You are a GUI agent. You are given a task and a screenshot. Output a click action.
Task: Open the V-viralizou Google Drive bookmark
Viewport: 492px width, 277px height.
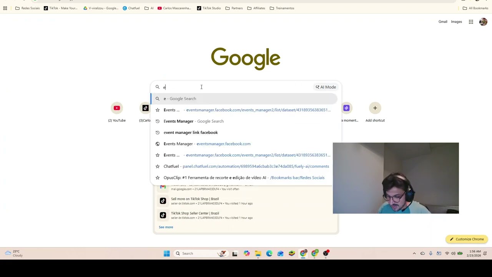click(101, 8)
